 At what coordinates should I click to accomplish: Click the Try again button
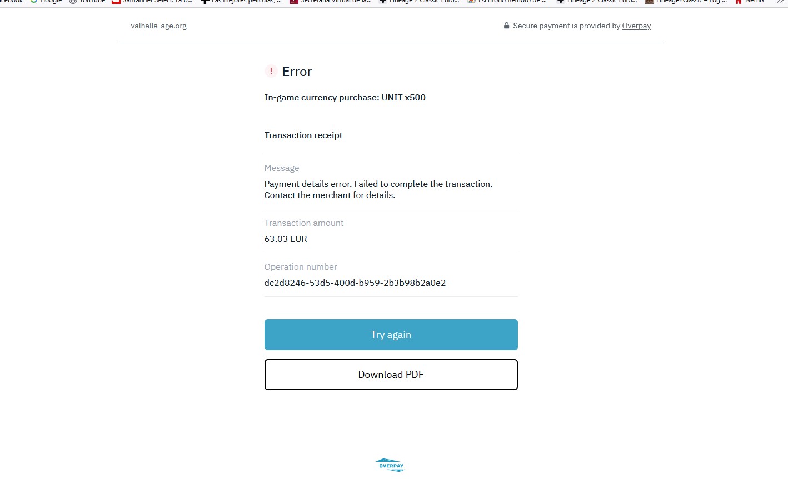[391, 335]
